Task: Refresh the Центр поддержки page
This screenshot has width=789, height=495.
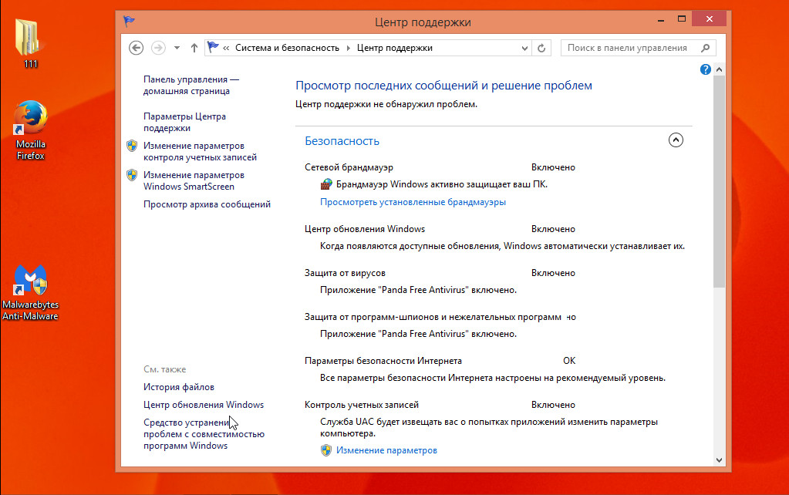Action: coord(541,48)
